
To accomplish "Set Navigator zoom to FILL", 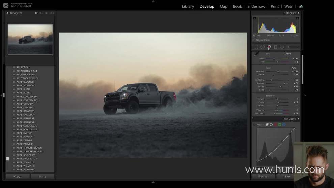I will point(41,13).
